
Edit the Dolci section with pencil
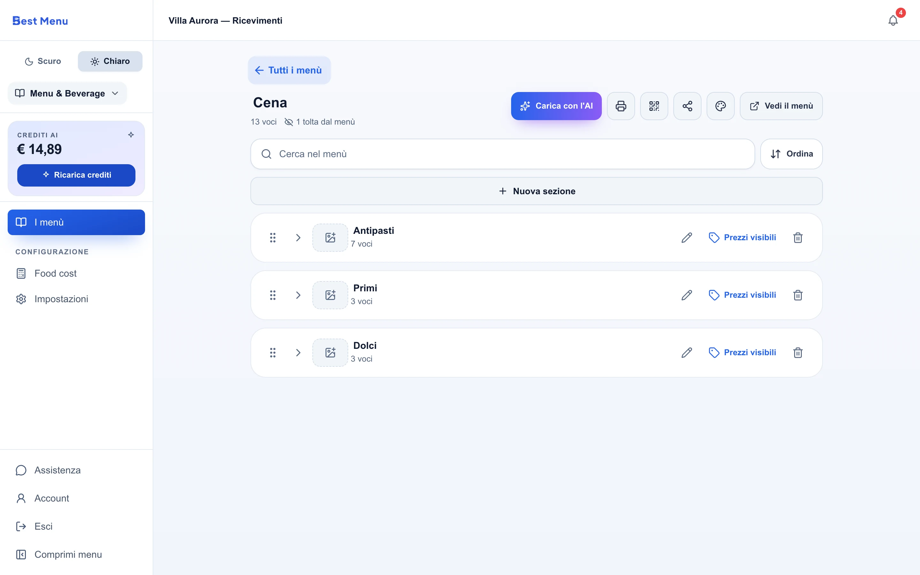coord(686,353)
